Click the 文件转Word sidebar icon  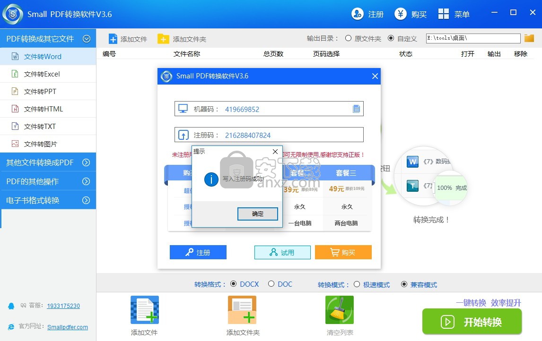15,56
